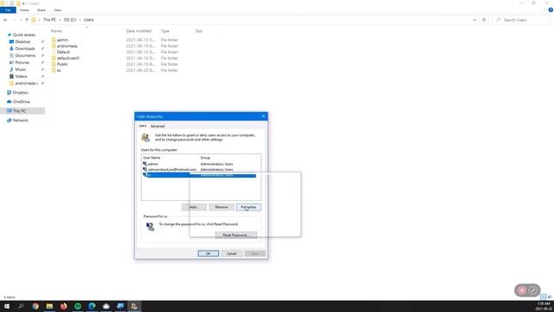Click OS (C:) in the address bar
Viewport: 554px width, 312px height.
coord(70,20)
